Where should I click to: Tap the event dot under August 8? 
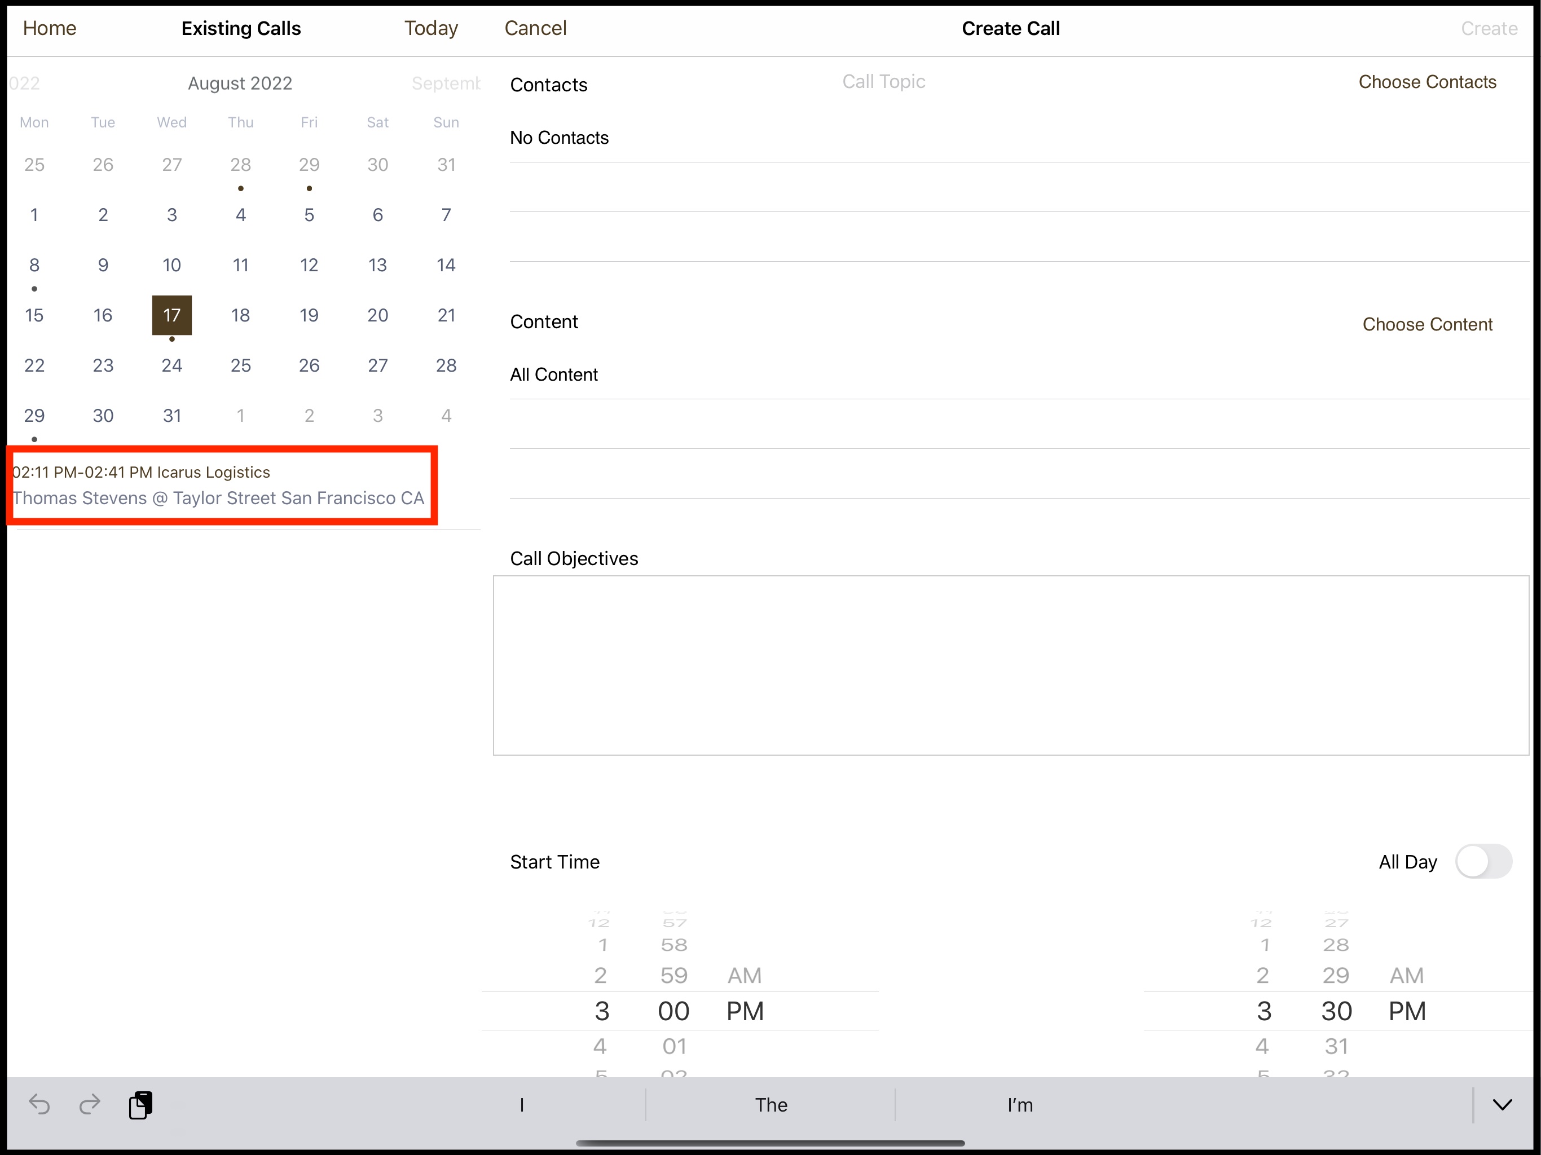tap(34, 288)
